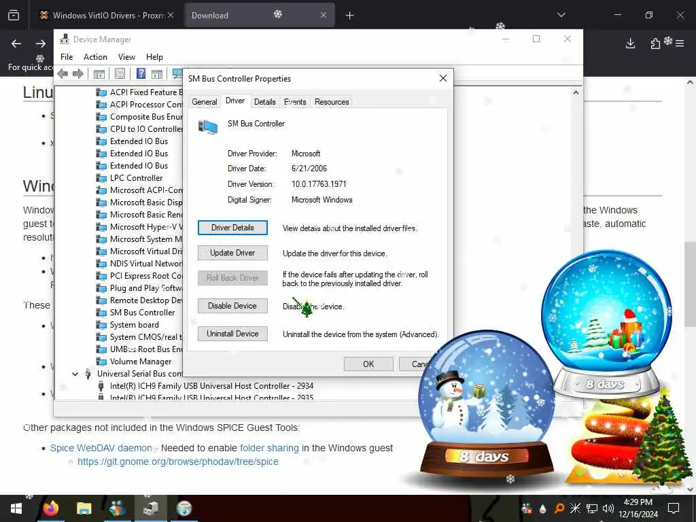Viewport: 696px width, 522px height.
Task: Select System board in device tree
Action: point(135,325)
